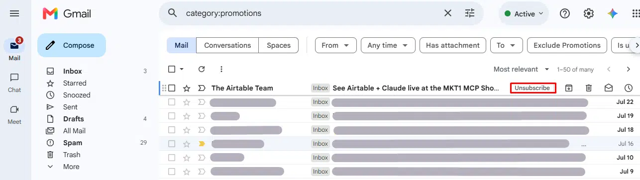Open the Airtable + Claude email subject
Screen dimensions: 640x180
[x=416, y=88]
